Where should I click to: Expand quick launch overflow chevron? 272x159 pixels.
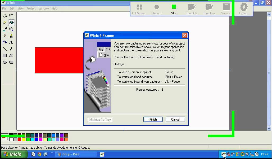[52, 153]
